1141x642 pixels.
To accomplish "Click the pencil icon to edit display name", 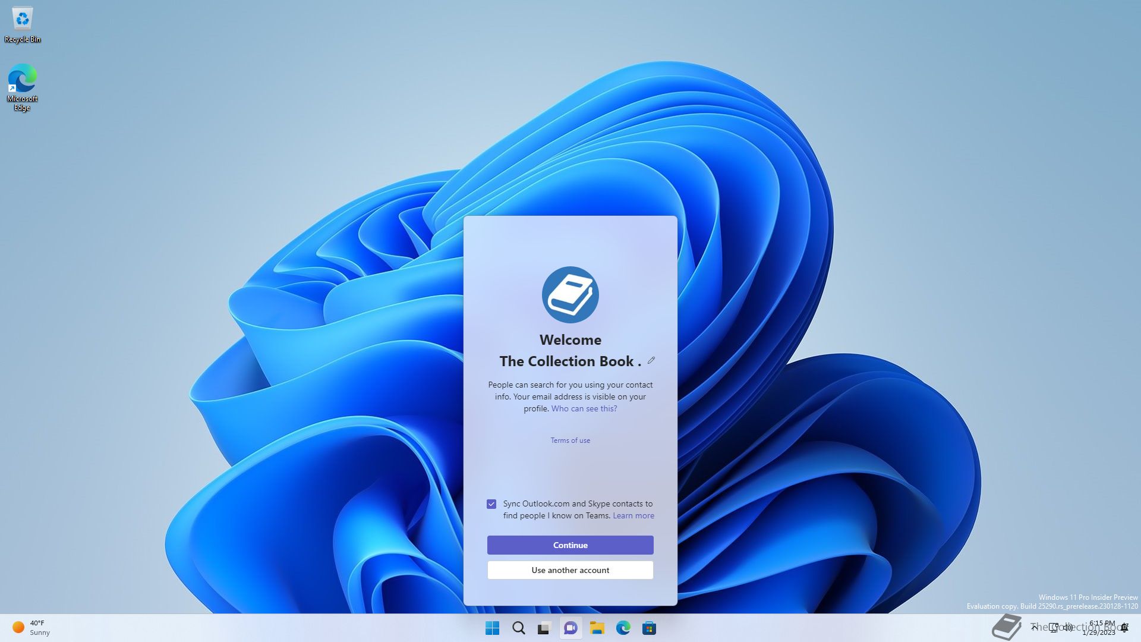I will [651, 360].
